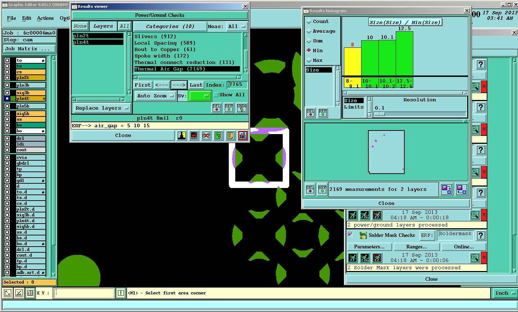Image resolution: width=518 pixels, height=312 pixels.
Task: Switch to the Layers tab
Action: pos(103,26)
